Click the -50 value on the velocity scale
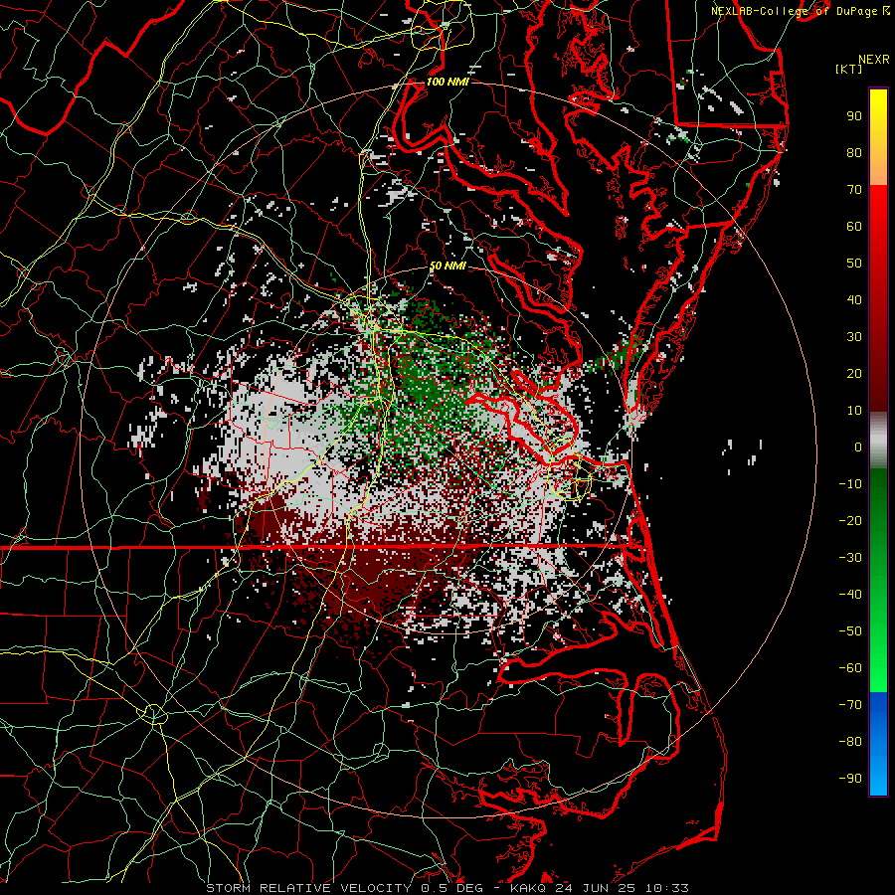The height and width of the screenshot is (895, 895). click(850, 631)
